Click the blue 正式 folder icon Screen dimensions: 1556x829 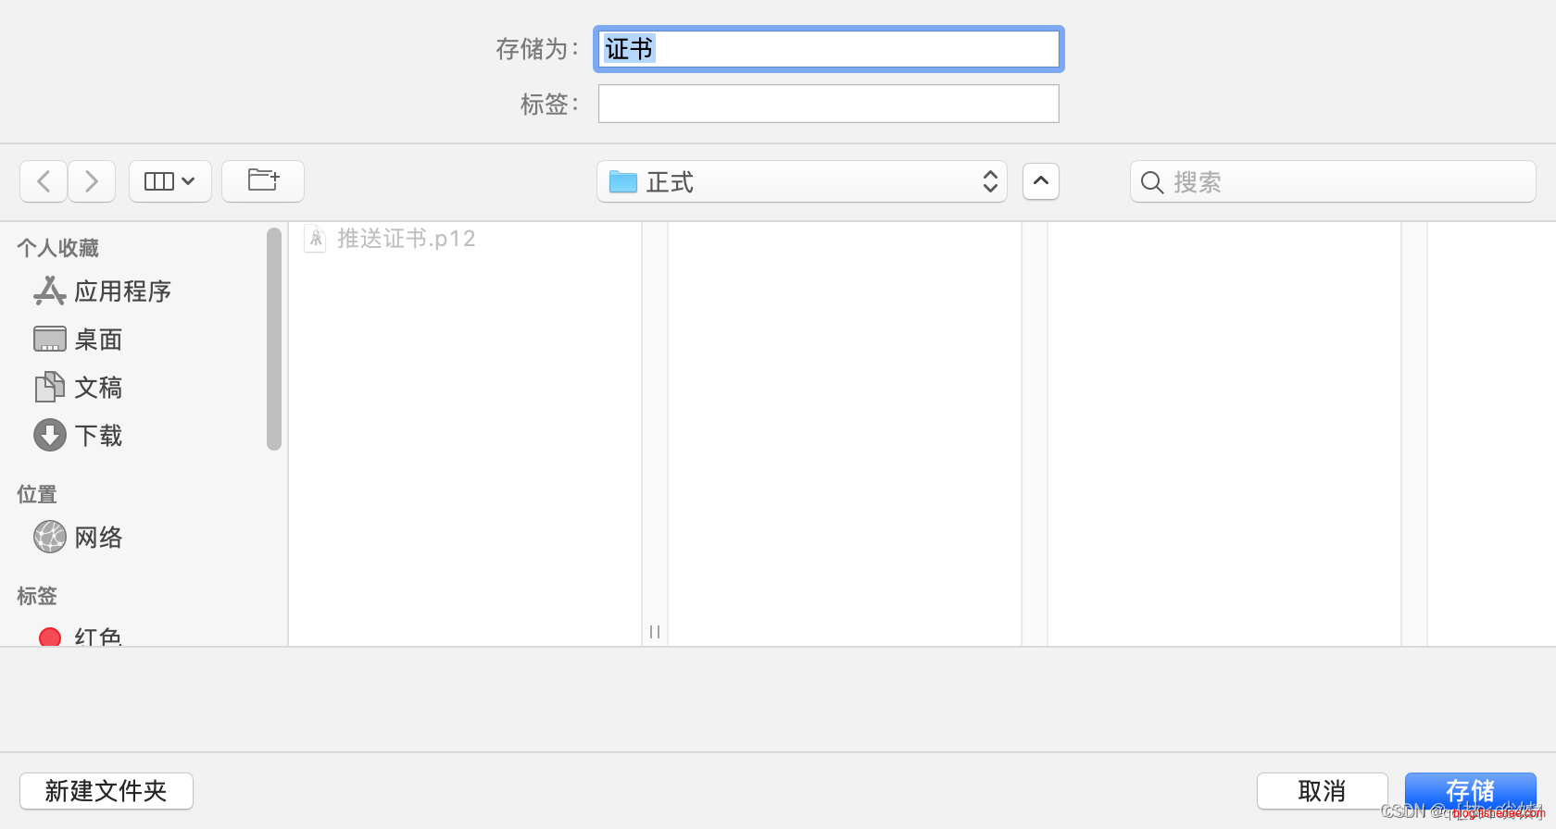[623, 182]
